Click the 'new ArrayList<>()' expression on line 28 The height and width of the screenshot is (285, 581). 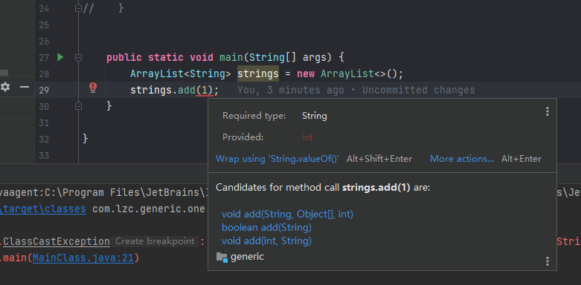point(347,74)
